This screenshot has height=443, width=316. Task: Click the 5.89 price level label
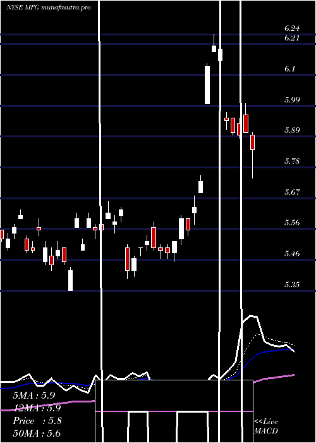(x=292, y=130)
